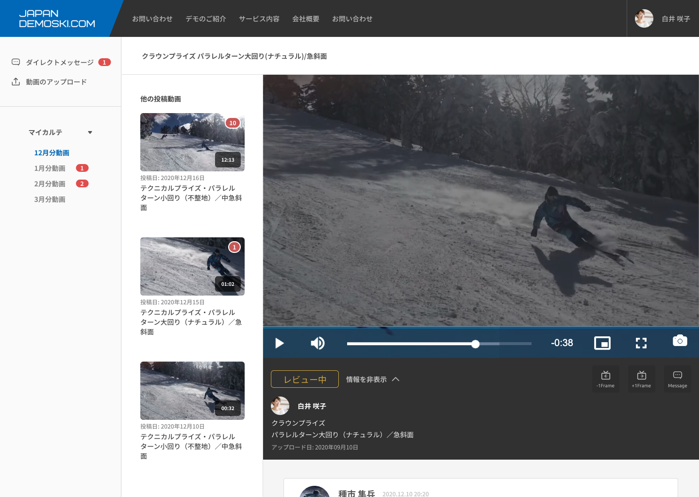
Task: Mute the video volume speaker icon
Action: coord(317,343)
